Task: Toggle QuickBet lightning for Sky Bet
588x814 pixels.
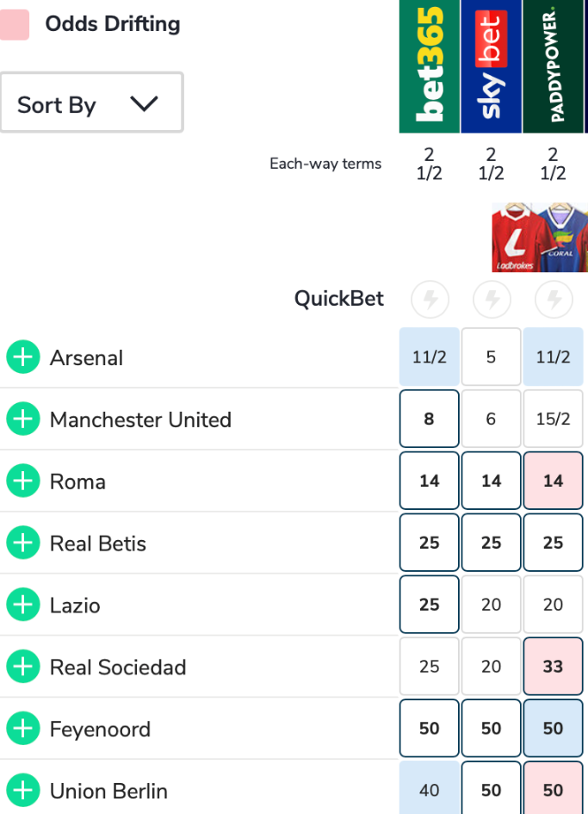Action: (492, 299)
